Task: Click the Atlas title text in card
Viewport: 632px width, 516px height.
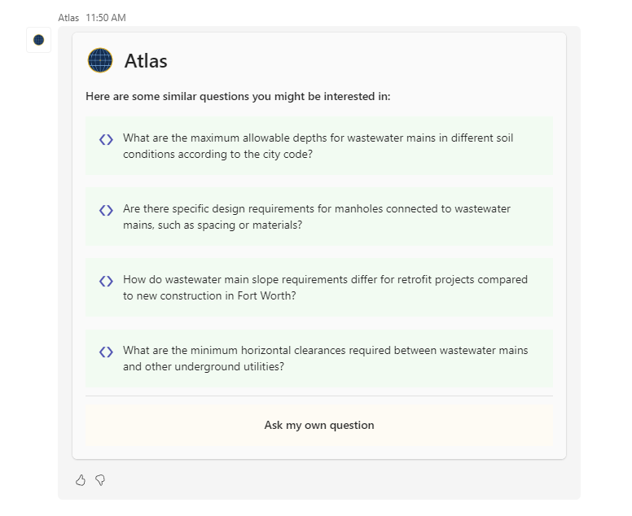Action: pyautogui.click(x=146, y=61)
